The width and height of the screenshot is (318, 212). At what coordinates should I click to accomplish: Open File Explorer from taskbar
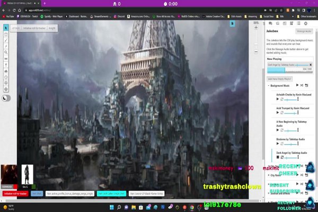click(x=134, y=207)
